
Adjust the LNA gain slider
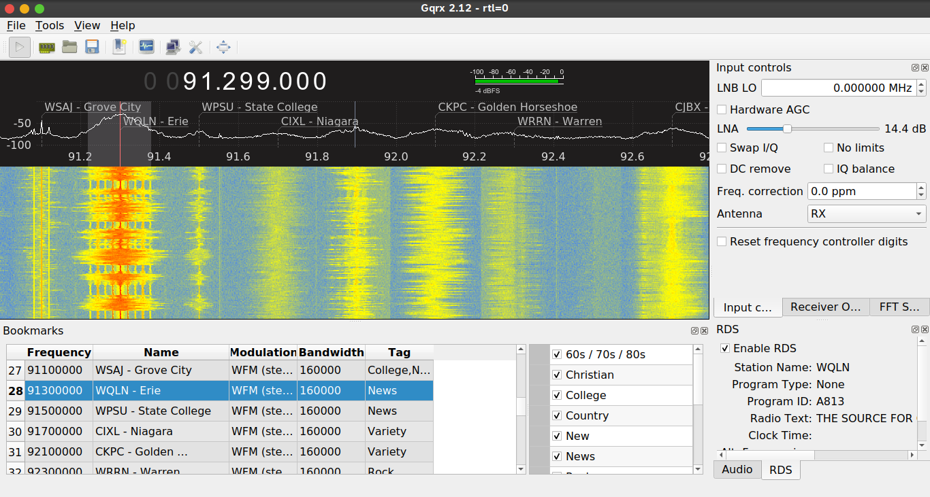click(x=788, y=128)
